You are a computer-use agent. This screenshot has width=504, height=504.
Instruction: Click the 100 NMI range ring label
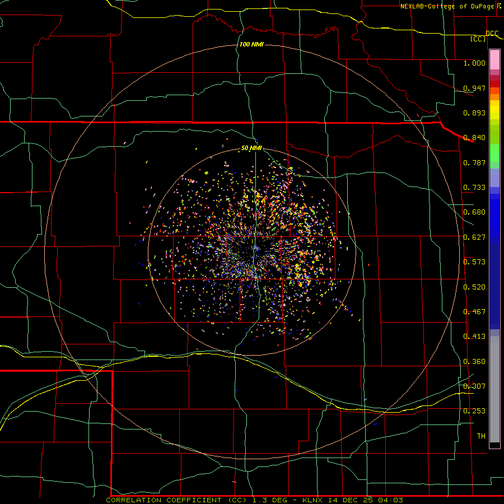tap(251, 44)
